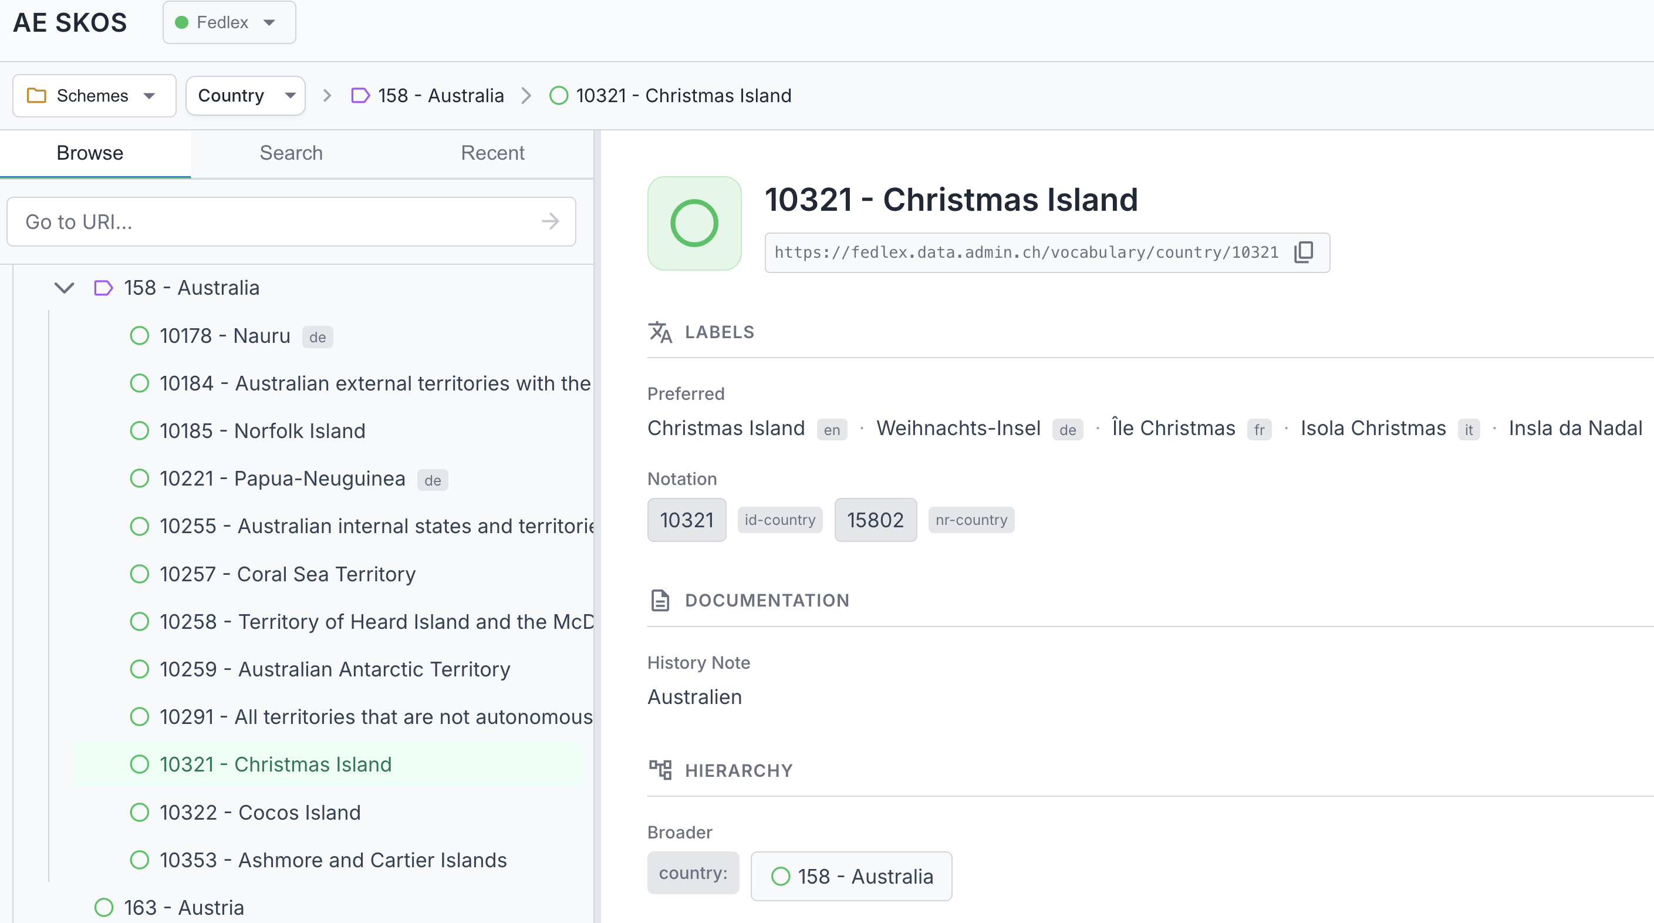Open the Country scheme dropdown
The width and height of the screenshot is (1654, 923).
(x=245, y=96)
